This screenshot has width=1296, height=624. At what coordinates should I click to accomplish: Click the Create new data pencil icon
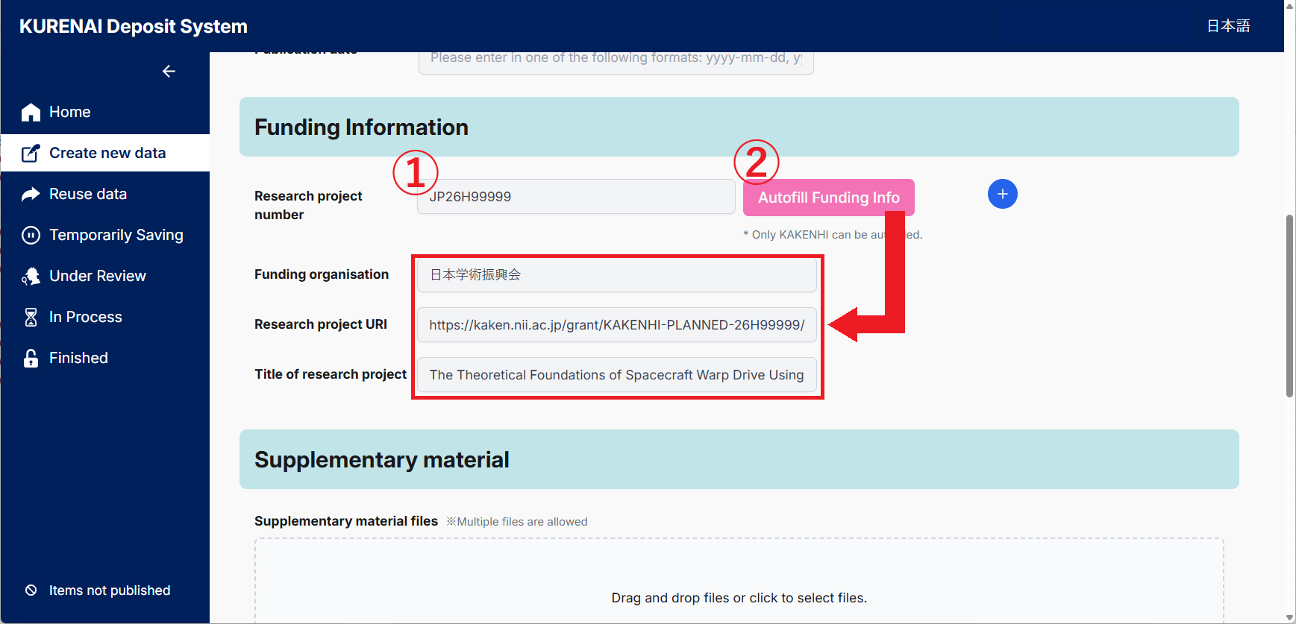(31, 153)
